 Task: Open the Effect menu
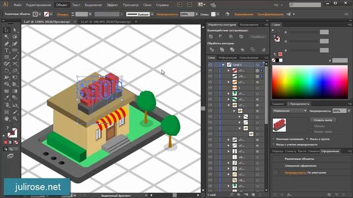tap(112, 5)
